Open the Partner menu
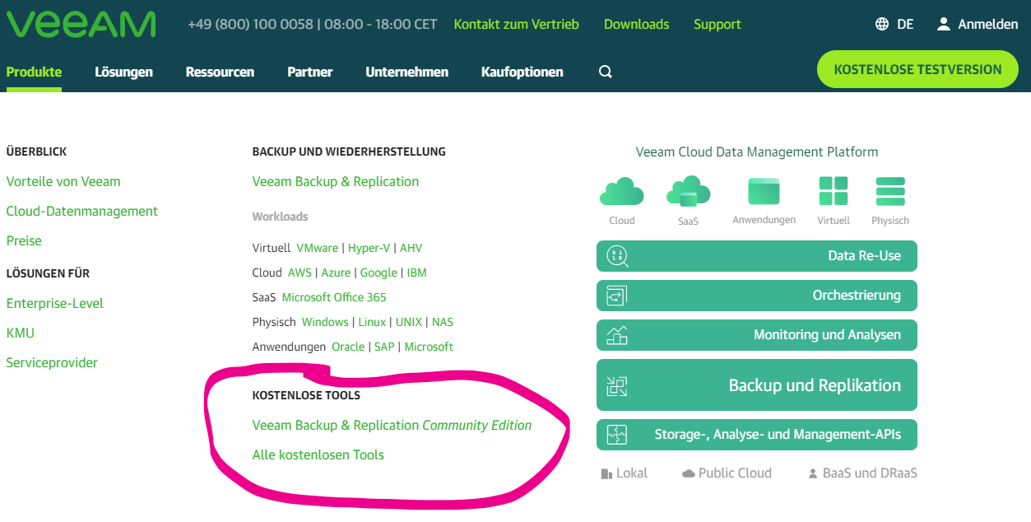Image resolution: width=1031 pixels, height=522 pixels. point(309,72)
